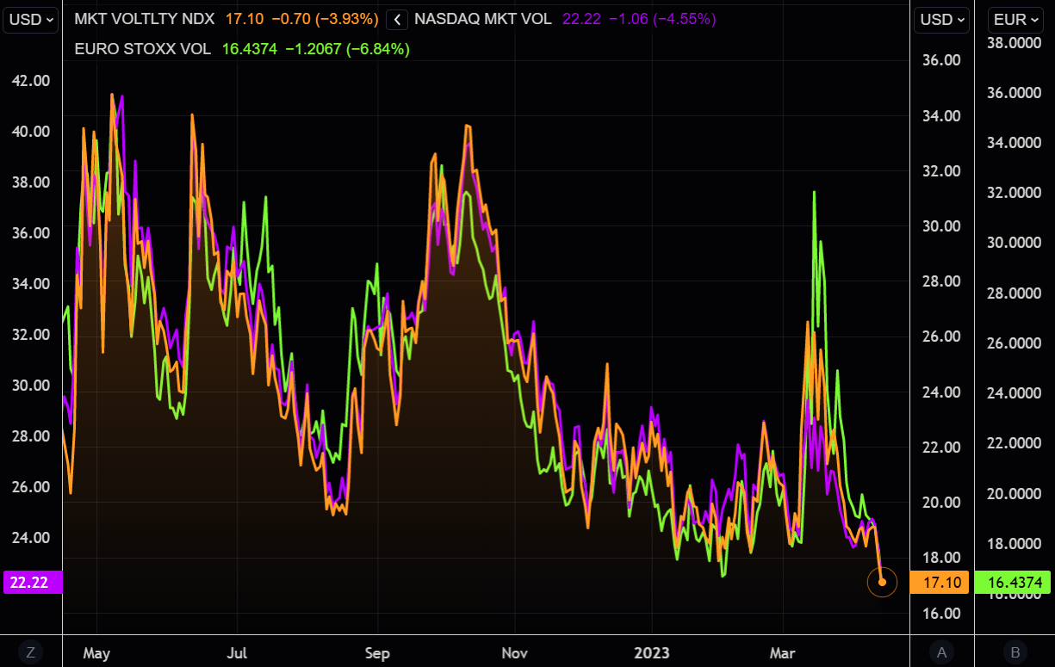Open the EUR currency dropdown
This screenshot has height=667, width=1055.
[1015, 19]
